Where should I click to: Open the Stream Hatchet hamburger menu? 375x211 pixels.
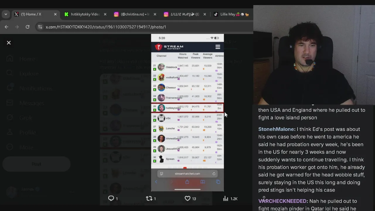(x=218, y=47)
